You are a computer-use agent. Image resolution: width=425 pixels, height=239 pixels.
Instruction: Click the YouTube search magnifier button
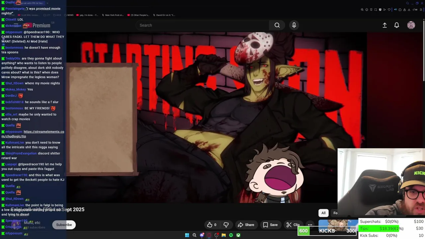277,25
